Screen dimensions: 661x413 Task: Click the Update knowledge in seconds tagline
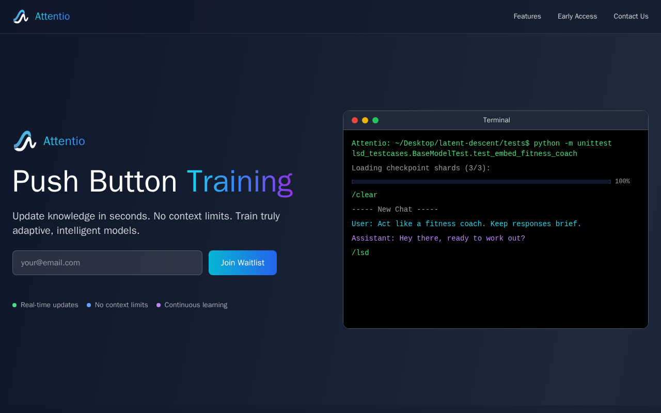point(146,223)
